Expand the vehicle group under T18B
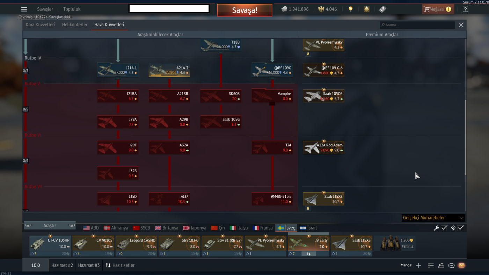 point(221,52)
